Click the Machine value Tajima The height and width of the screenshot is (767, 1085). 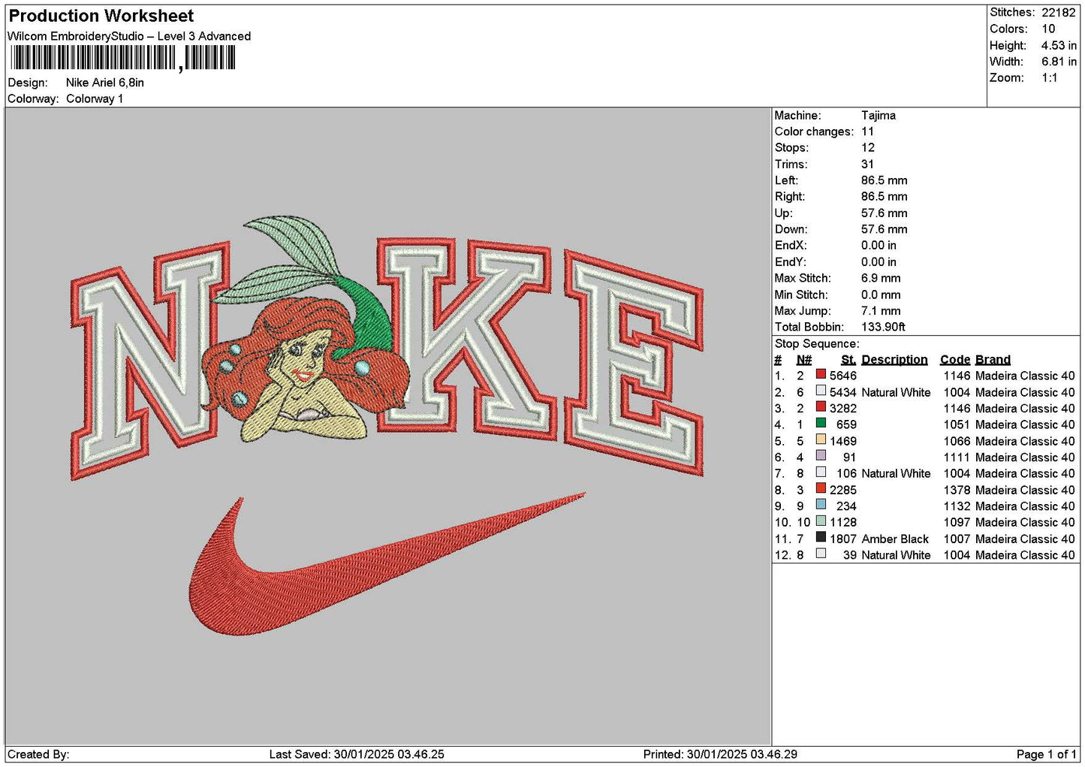coord(879,116)
